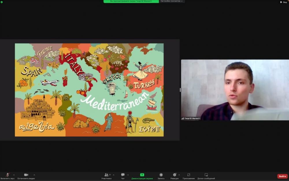This screenshot has width=289, height=181.
Task: Expand the arrow next to Участники
Action: pyautogui.click(x=113, y=175)
